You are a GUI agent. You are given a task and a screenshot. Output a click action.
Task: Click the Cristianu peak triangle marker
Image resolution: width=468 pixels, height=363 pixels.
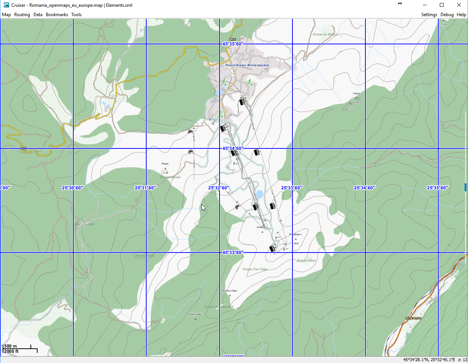262,232
